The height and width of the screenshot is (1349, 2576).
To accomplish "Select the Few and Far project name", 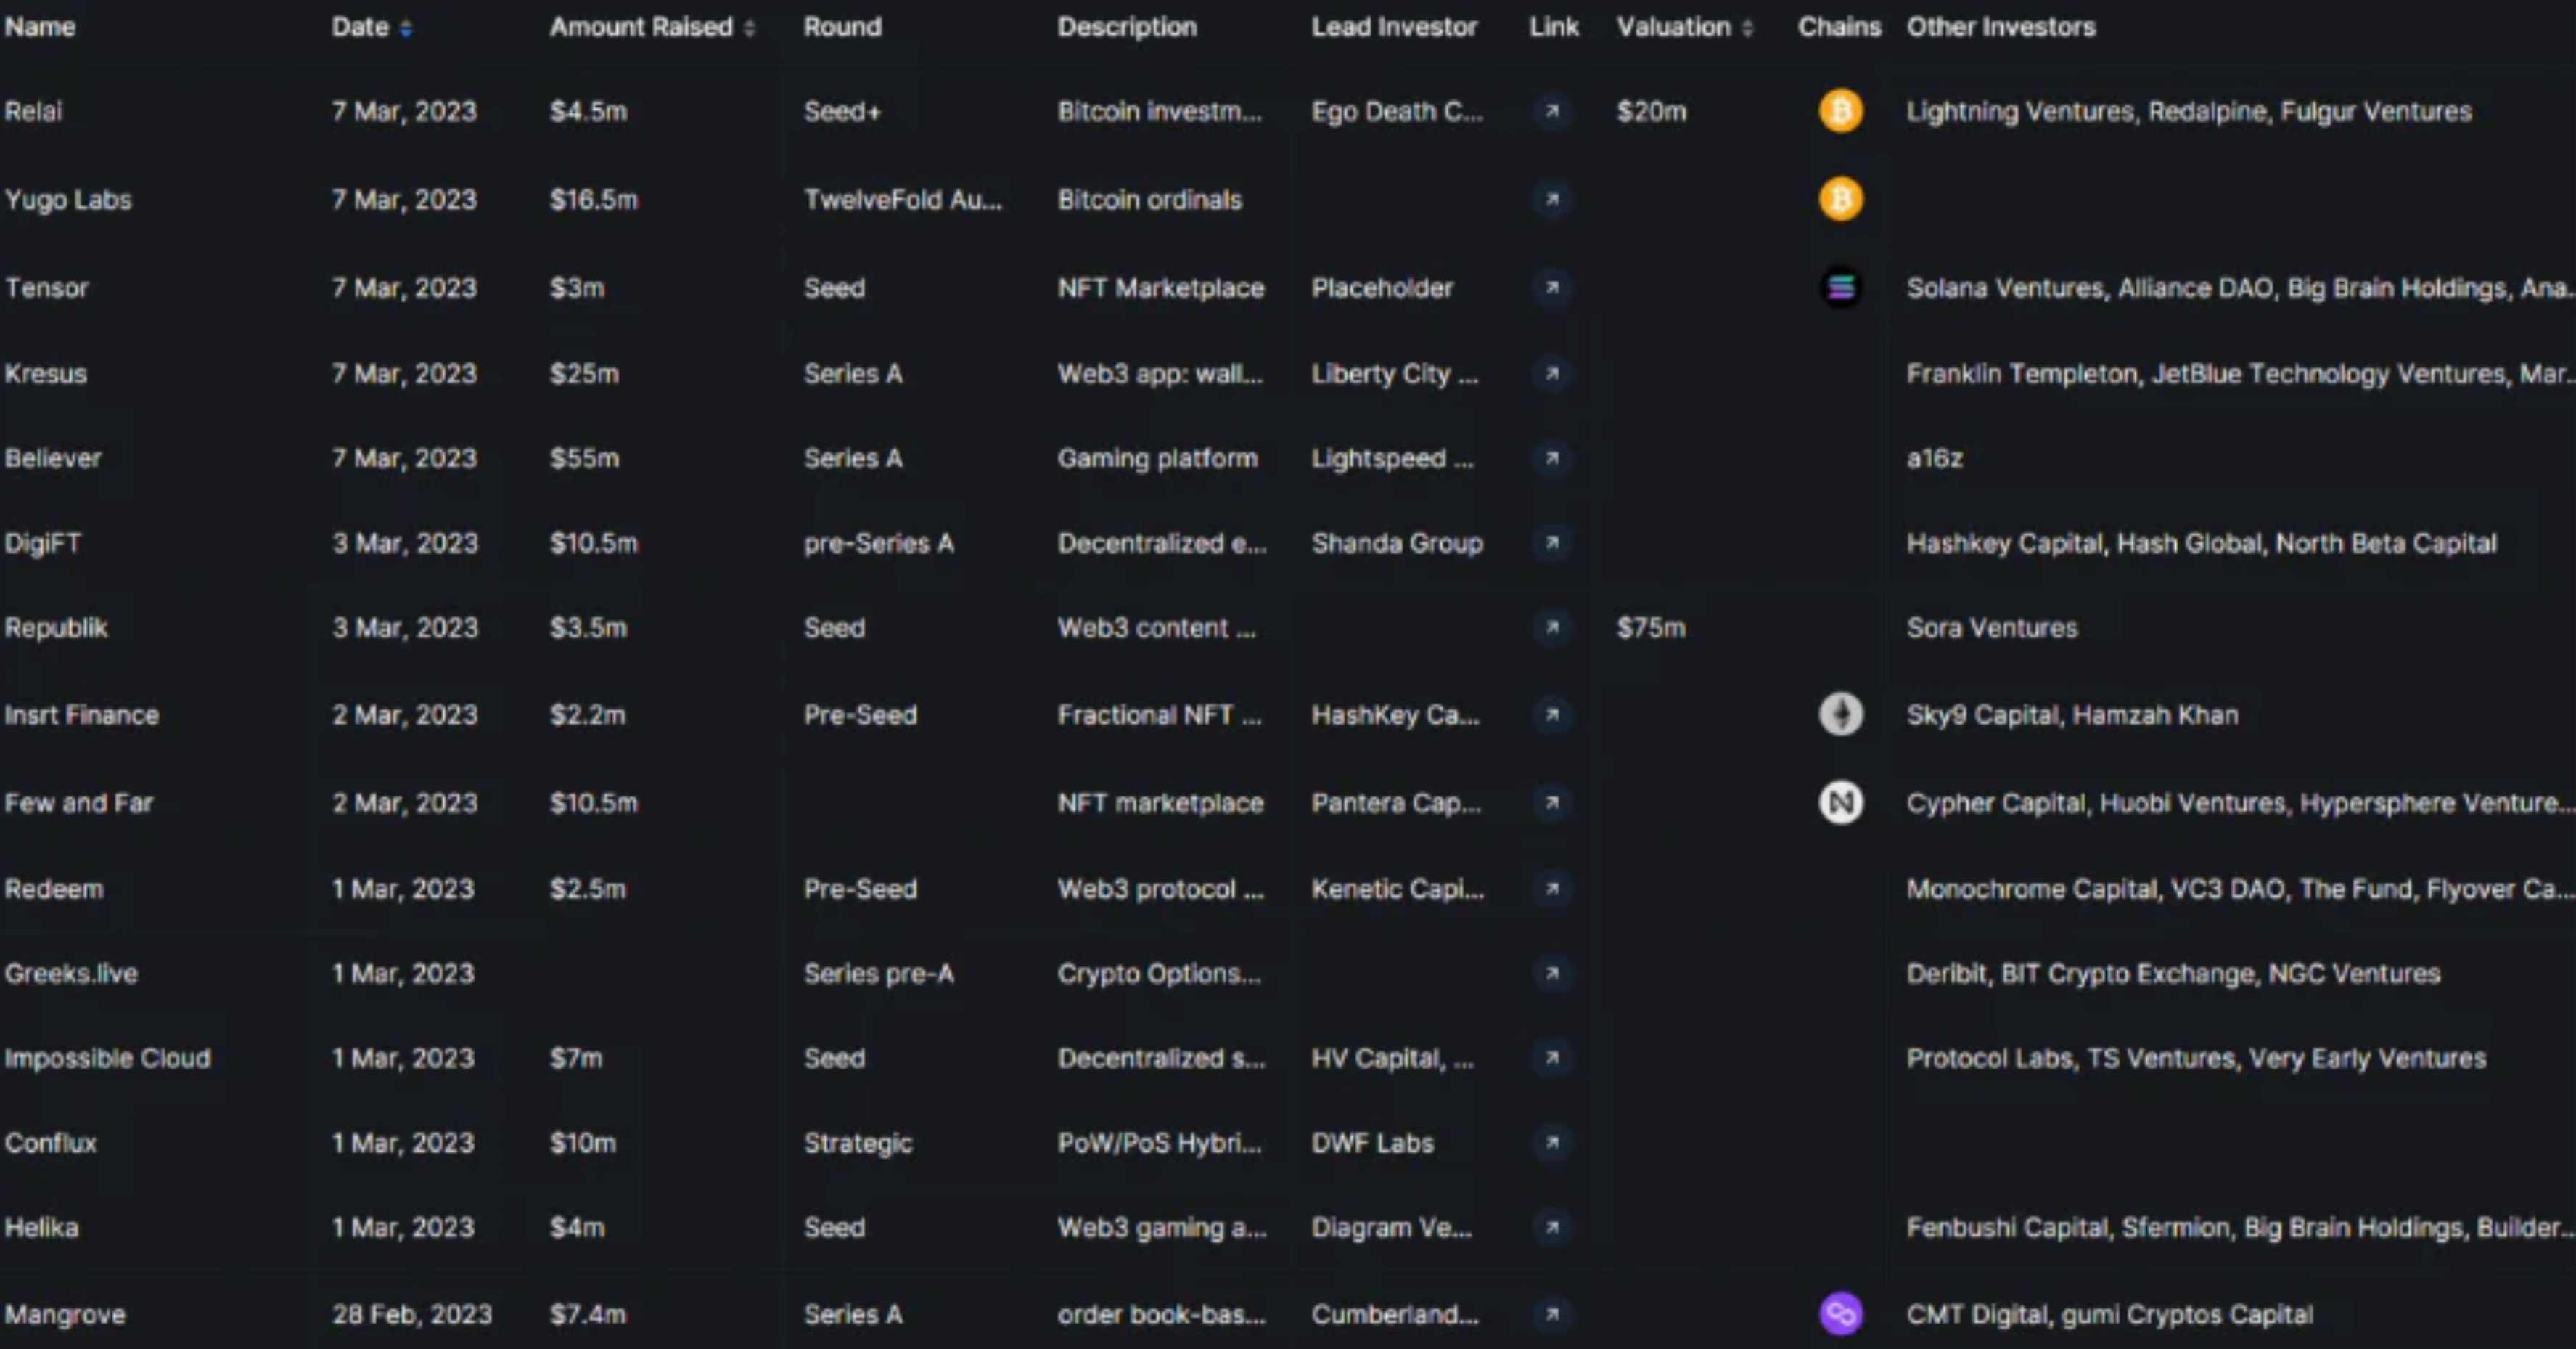I will (x=79, y=802).
